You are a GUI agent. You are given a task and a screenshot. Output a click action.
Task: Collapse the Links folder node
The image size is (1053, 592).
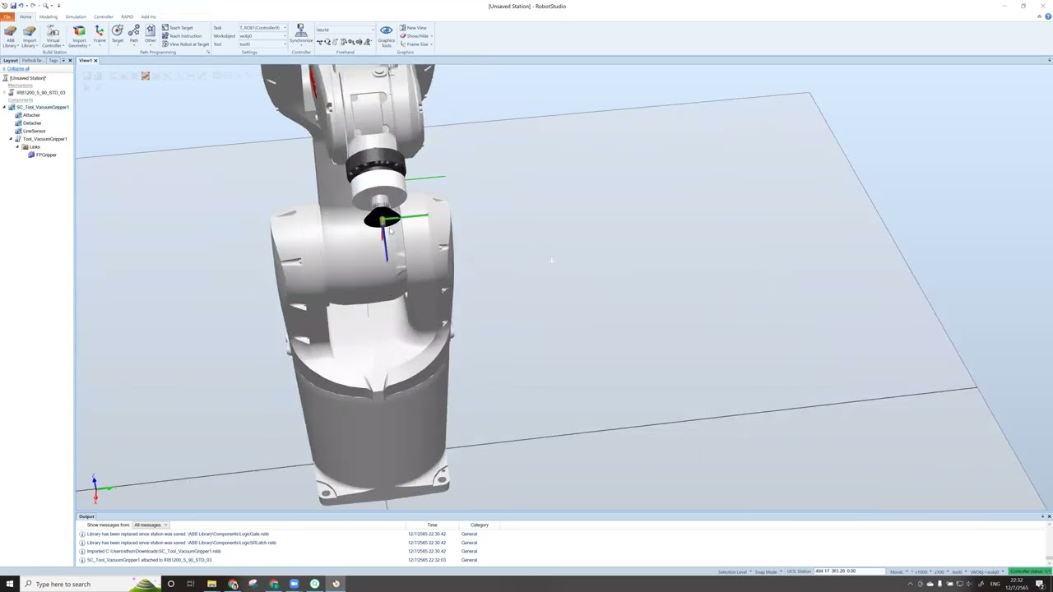pyautogui.click(x=18, y=146)
